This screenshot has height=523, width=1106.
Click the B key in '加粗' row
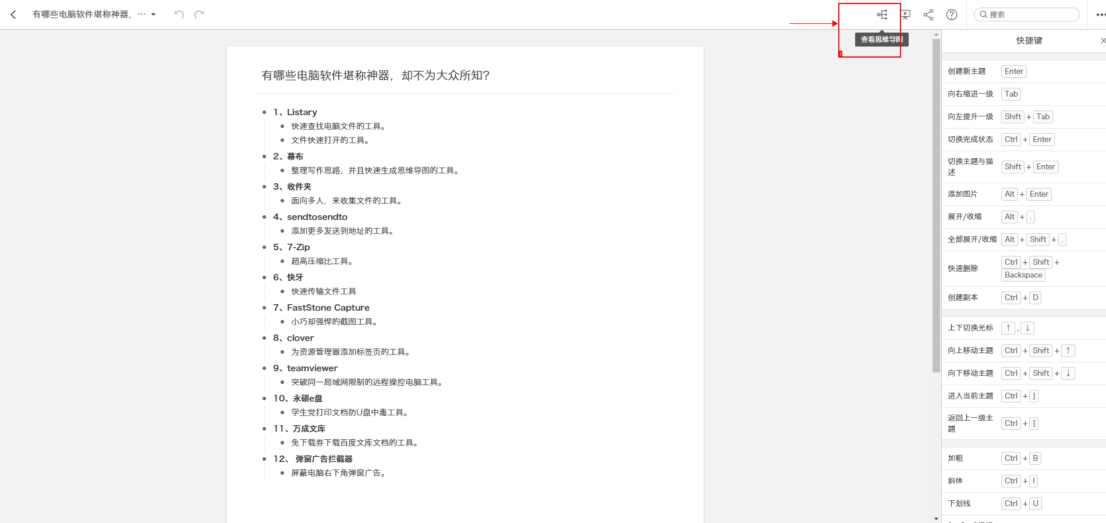pos(1036,458)
